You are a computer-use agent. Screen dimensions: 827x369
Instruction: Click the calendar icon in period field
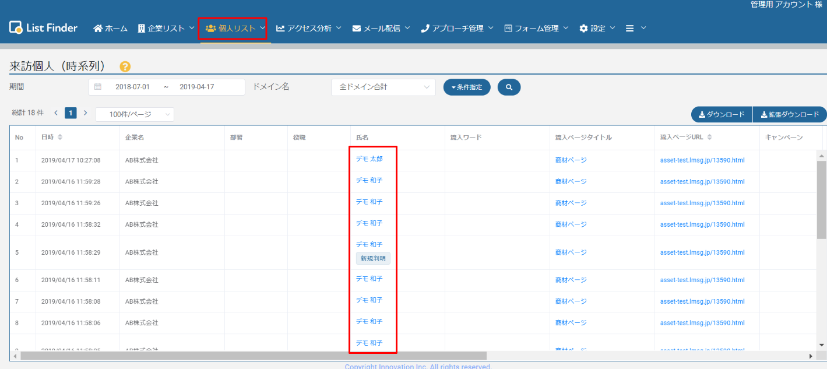98,87
